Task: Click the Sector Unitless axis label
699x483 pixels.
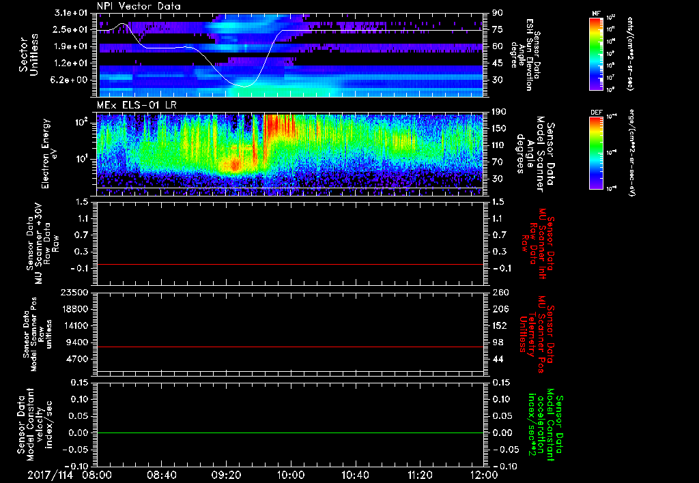Action: [x=27, y=53]
